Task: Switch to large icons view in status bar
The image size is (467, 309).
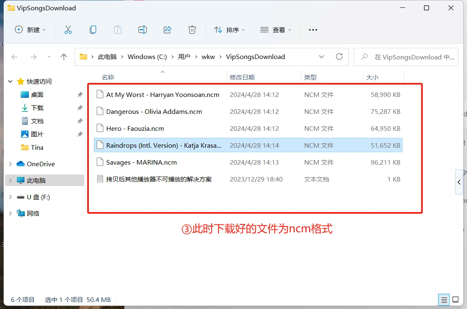Action: tap(455, 300)
